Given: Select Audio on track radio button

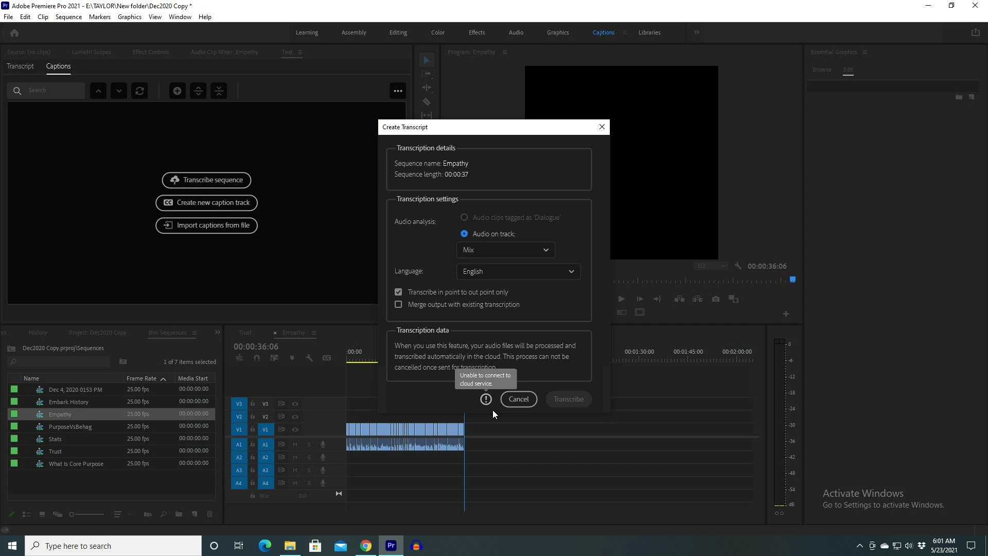Looking at the screenshot, I should 464,234.
